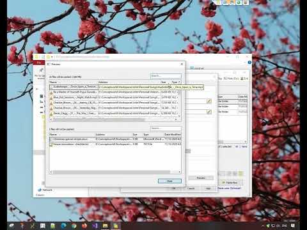Click Help in the dialog behind
This screenshot has width=307, height=230.
209,188
